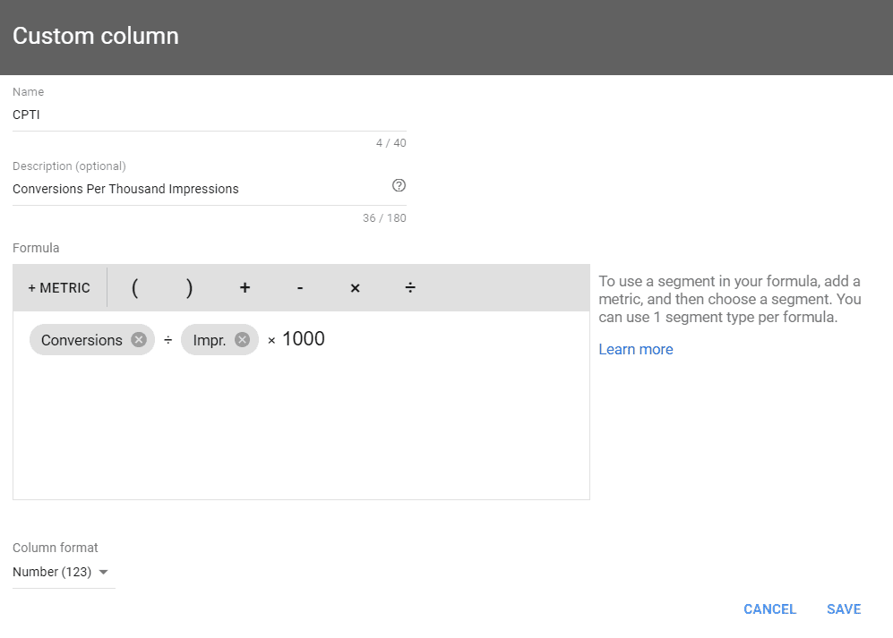Click the description help question mark icon
The image size is (893, 638).
pos(399,185)
